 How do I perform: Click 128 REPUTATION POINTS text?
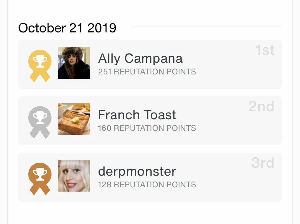point(147,185)
